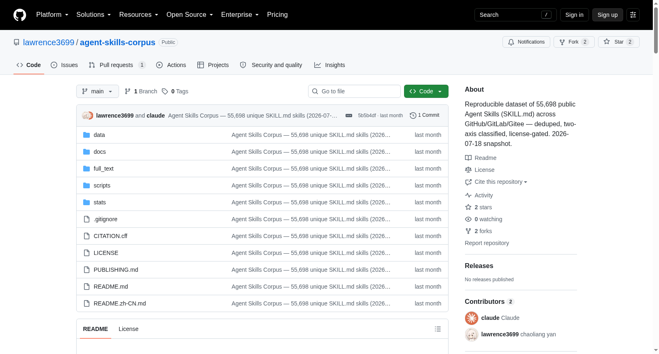View 2 stars link in sidebar
The image size is (659, 354).
pos(479,207)
